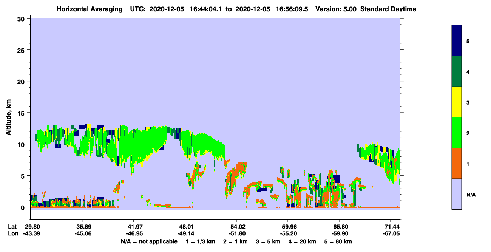Click the longitude label -67.05
The width and height of the screenshot is (491, 252).
pos(391,234)
